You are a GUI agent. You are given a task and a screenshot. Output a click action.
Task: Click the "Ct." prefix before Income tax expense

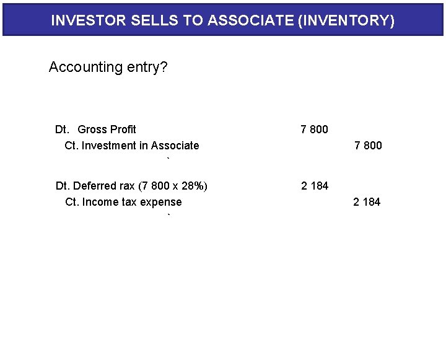[x=72, y=202]
